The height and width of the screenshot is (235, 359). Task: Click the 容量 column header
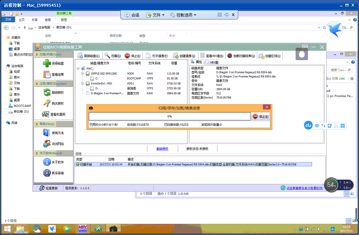coord(174,63)
